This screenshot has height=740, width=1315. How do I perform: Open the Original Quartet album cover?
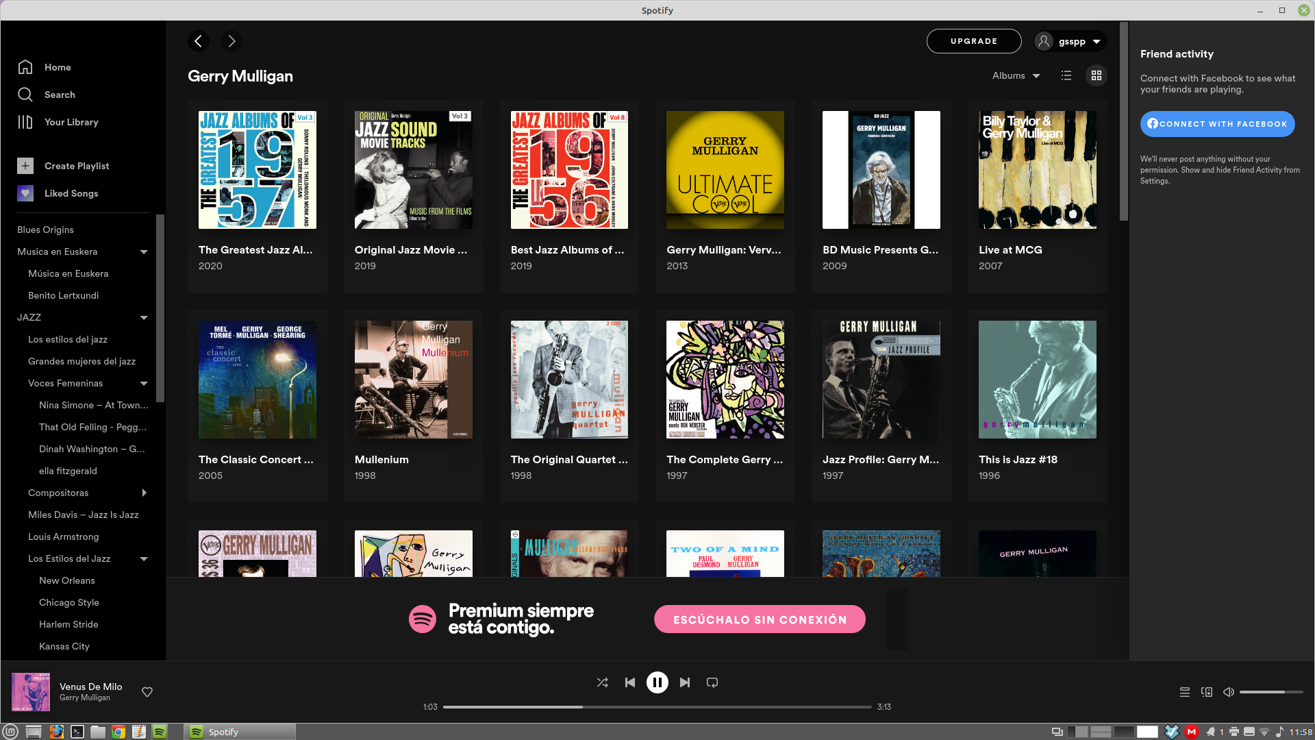pos(569,380)
